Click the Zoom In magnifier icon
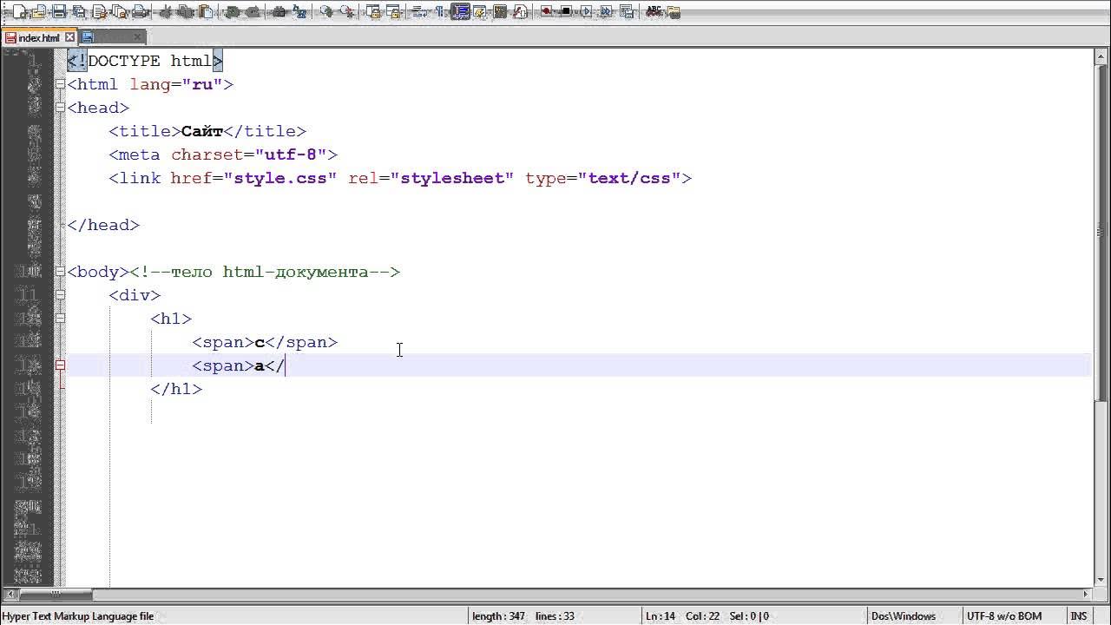 325,12
